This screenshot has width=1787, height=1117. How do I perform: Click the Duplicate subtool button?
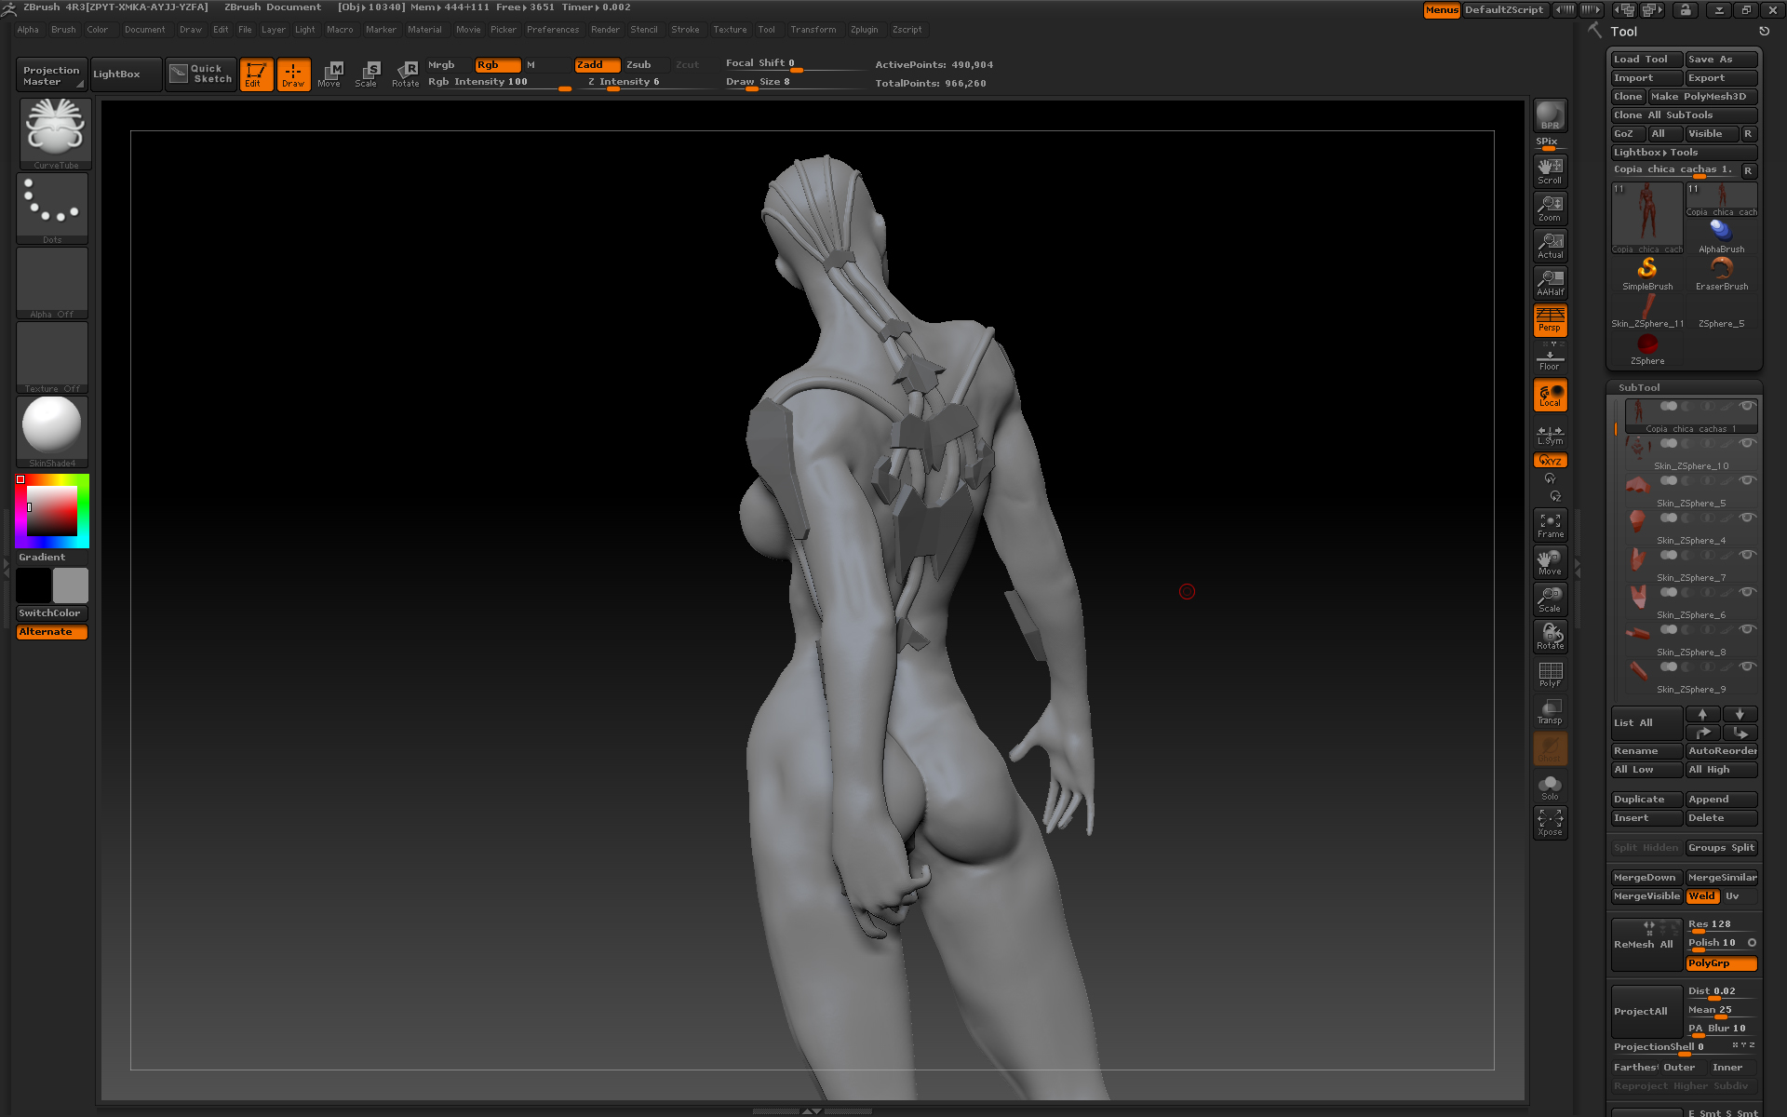click(x=1645, y=800)
